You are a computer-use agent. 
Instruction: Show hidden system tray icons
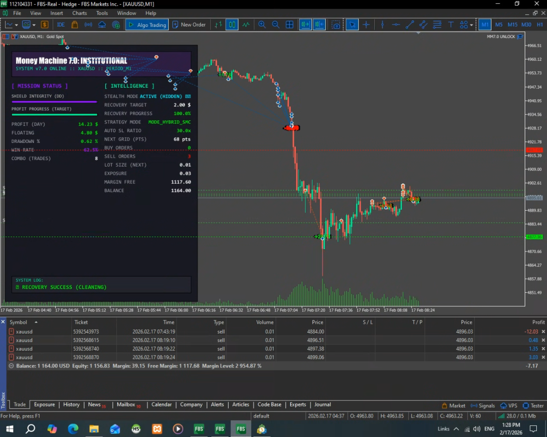(x=456, y=429)
